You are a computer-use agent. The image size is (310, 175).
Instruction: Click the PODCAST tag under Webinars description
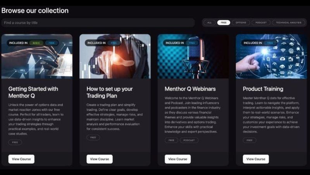tap(189, 140)
